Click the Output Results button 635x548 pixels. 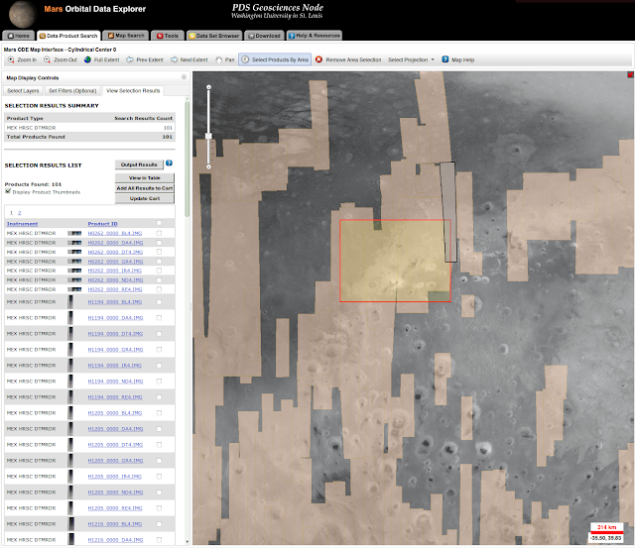click(x=139, y=164)
